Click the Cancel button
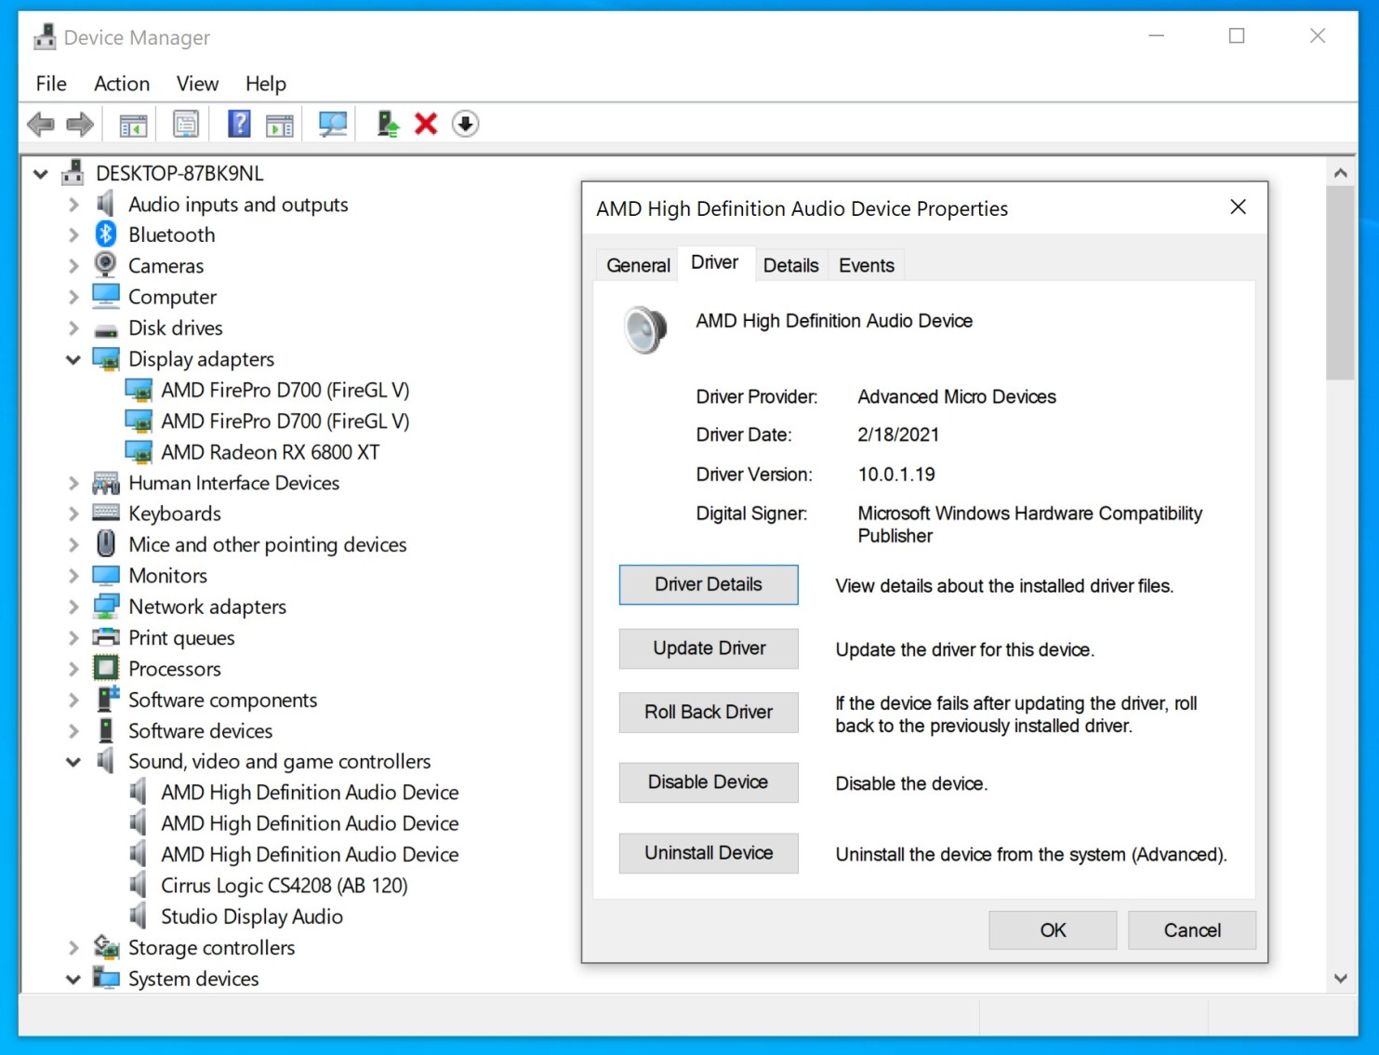This screenshot has width=1379, height=1055. 1192,930
